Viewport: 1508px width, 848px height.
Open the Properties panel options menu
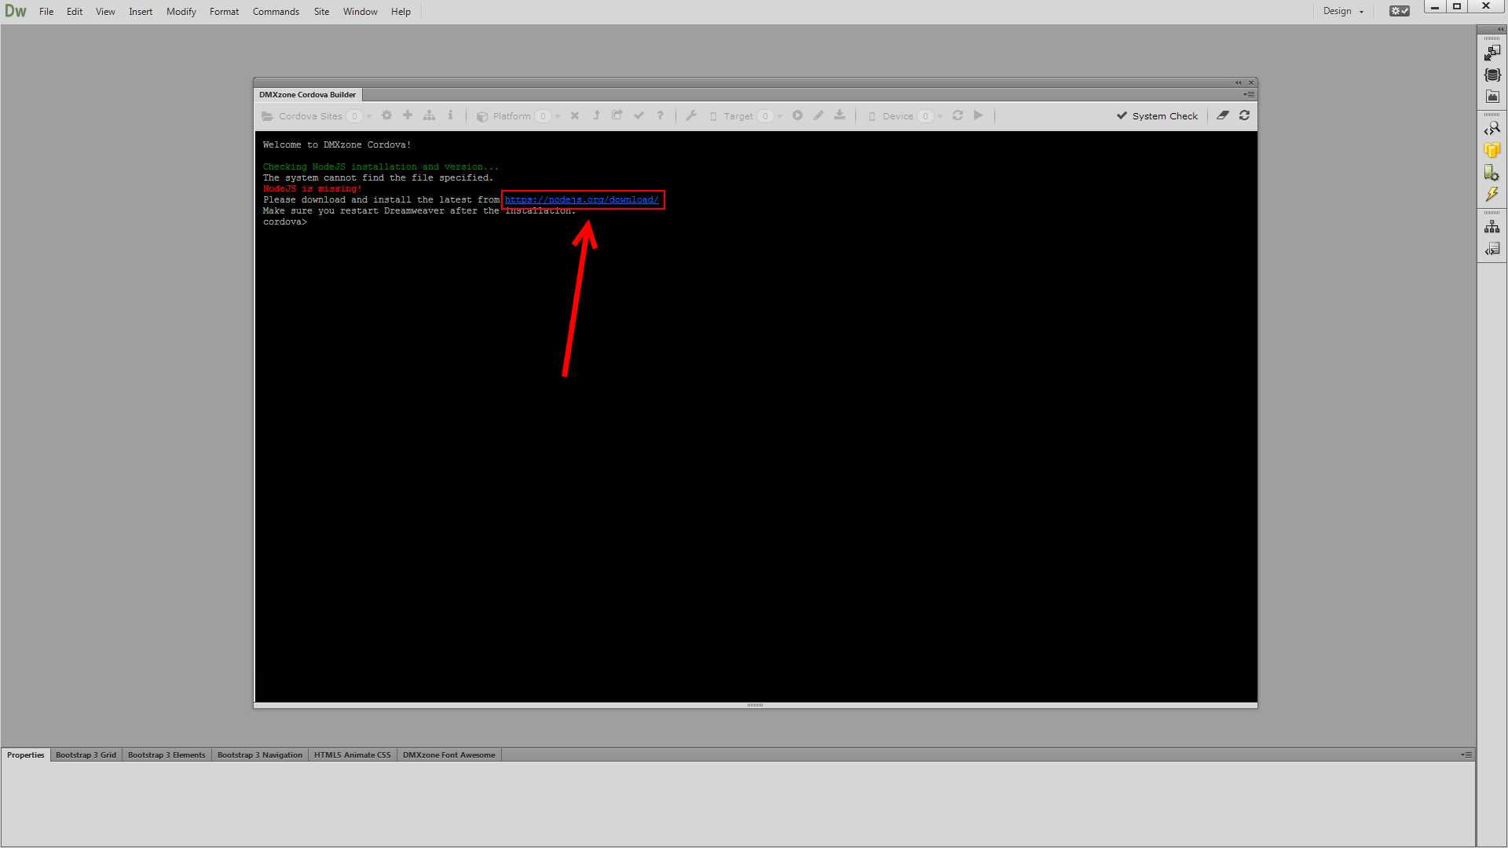[x=1466, y=755]
